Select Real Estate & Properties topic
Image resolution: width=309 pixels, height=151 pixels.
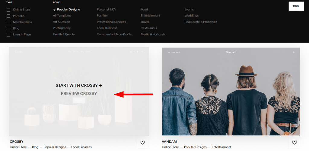click(201, 22)
